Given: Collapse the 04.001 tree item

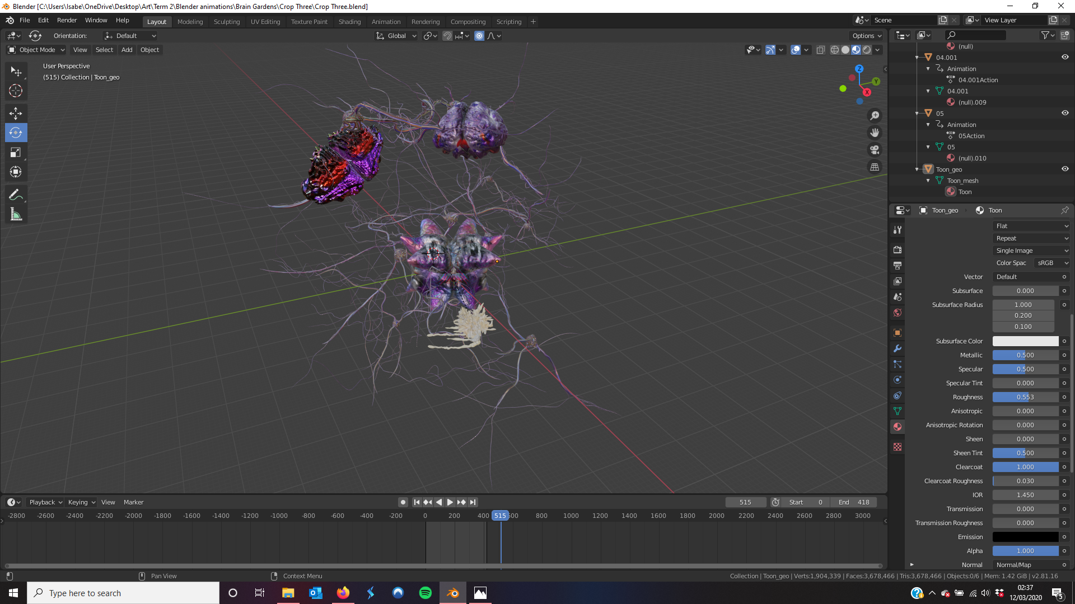Looking at the screenshot, I should (917, 58).
